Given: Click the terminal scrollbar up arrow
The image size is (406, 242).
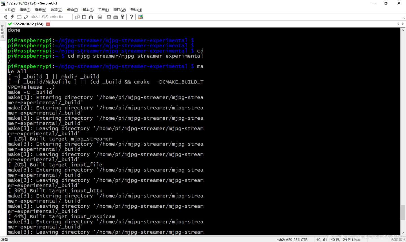Looking at the screenshot, I should click(403, 30).
